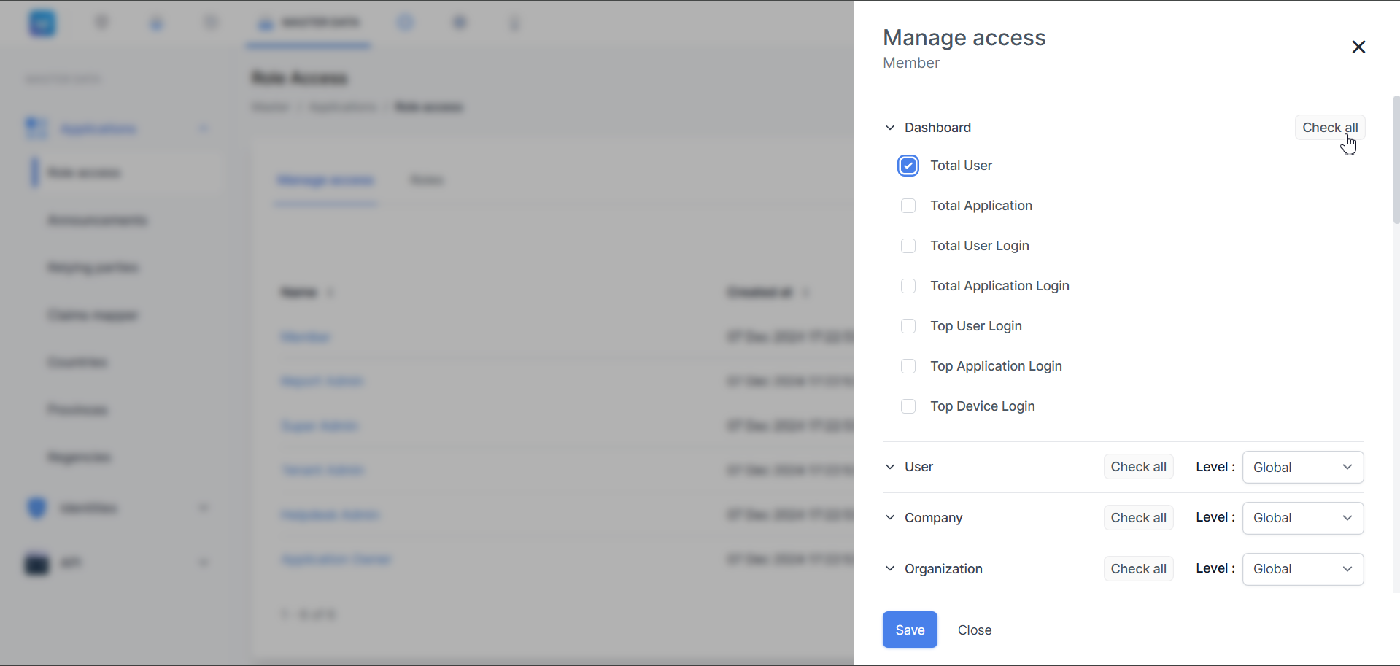1400x666 pixels.
Task: Tick the Total User Login checkbox
Action: [908, 247]
